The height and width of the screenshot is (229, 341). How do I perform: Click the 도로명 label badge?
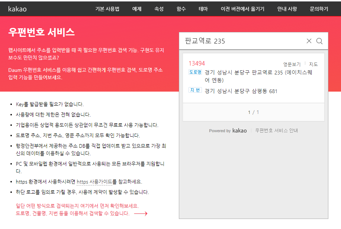click(195, 72)
